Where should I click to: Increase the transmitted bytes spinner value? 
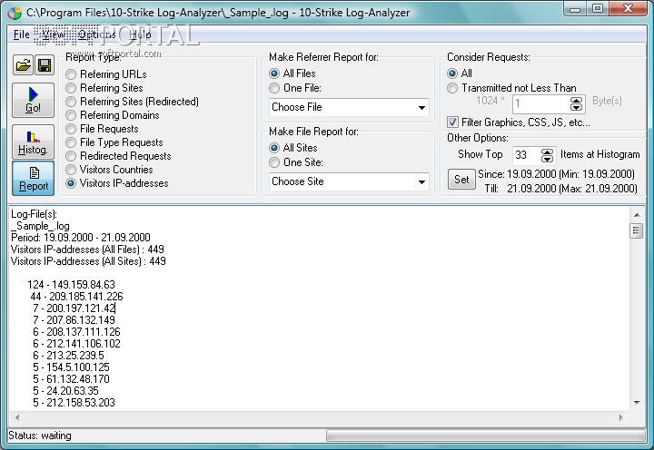pos(577,100)
